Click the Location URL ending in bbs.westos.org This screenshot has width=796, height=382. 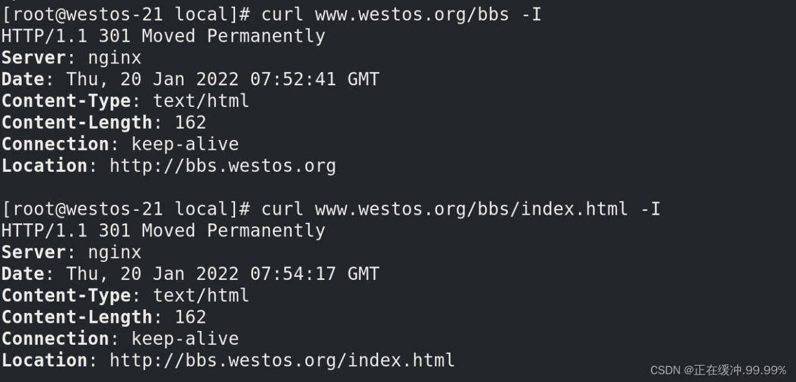click(x=223, y=166)
